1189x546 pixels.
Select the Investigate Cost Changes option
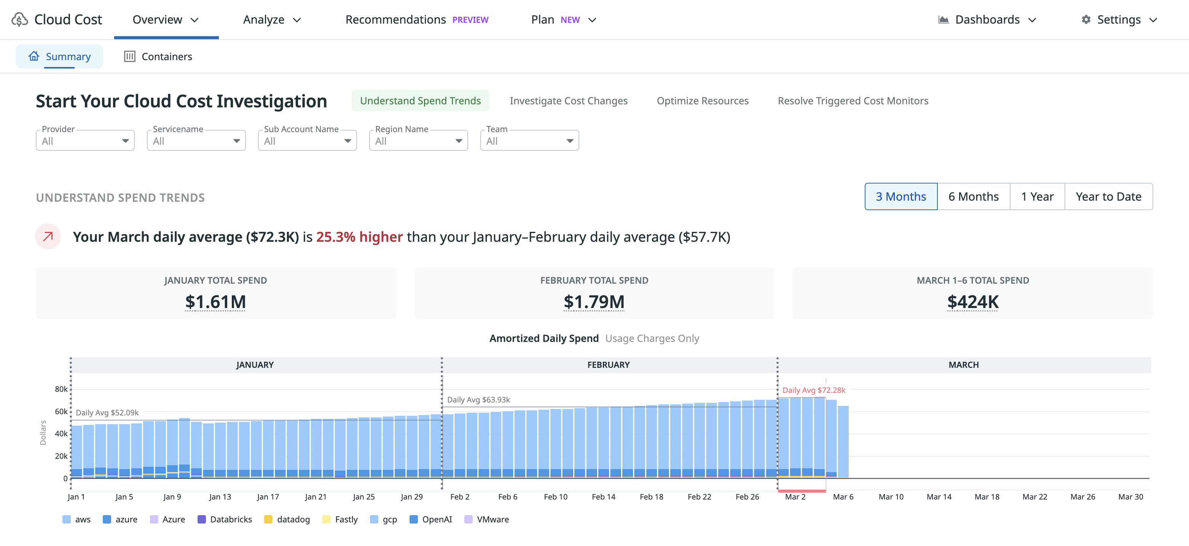pyautogui.click(x=568, y=101)
